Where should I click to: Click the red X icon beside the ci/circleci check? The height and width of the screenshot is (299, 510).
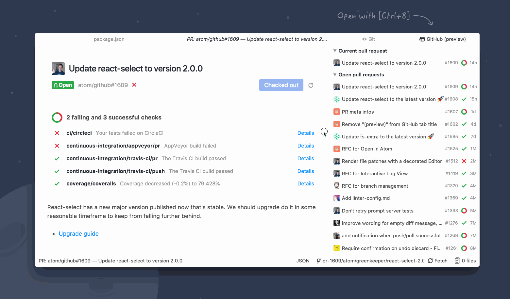[57, 133]
